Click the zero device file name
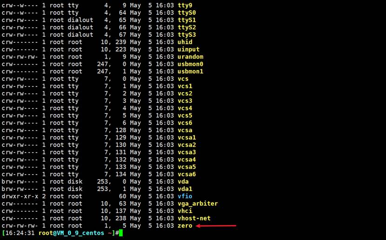386x240 pixels. tap(185, 226)
